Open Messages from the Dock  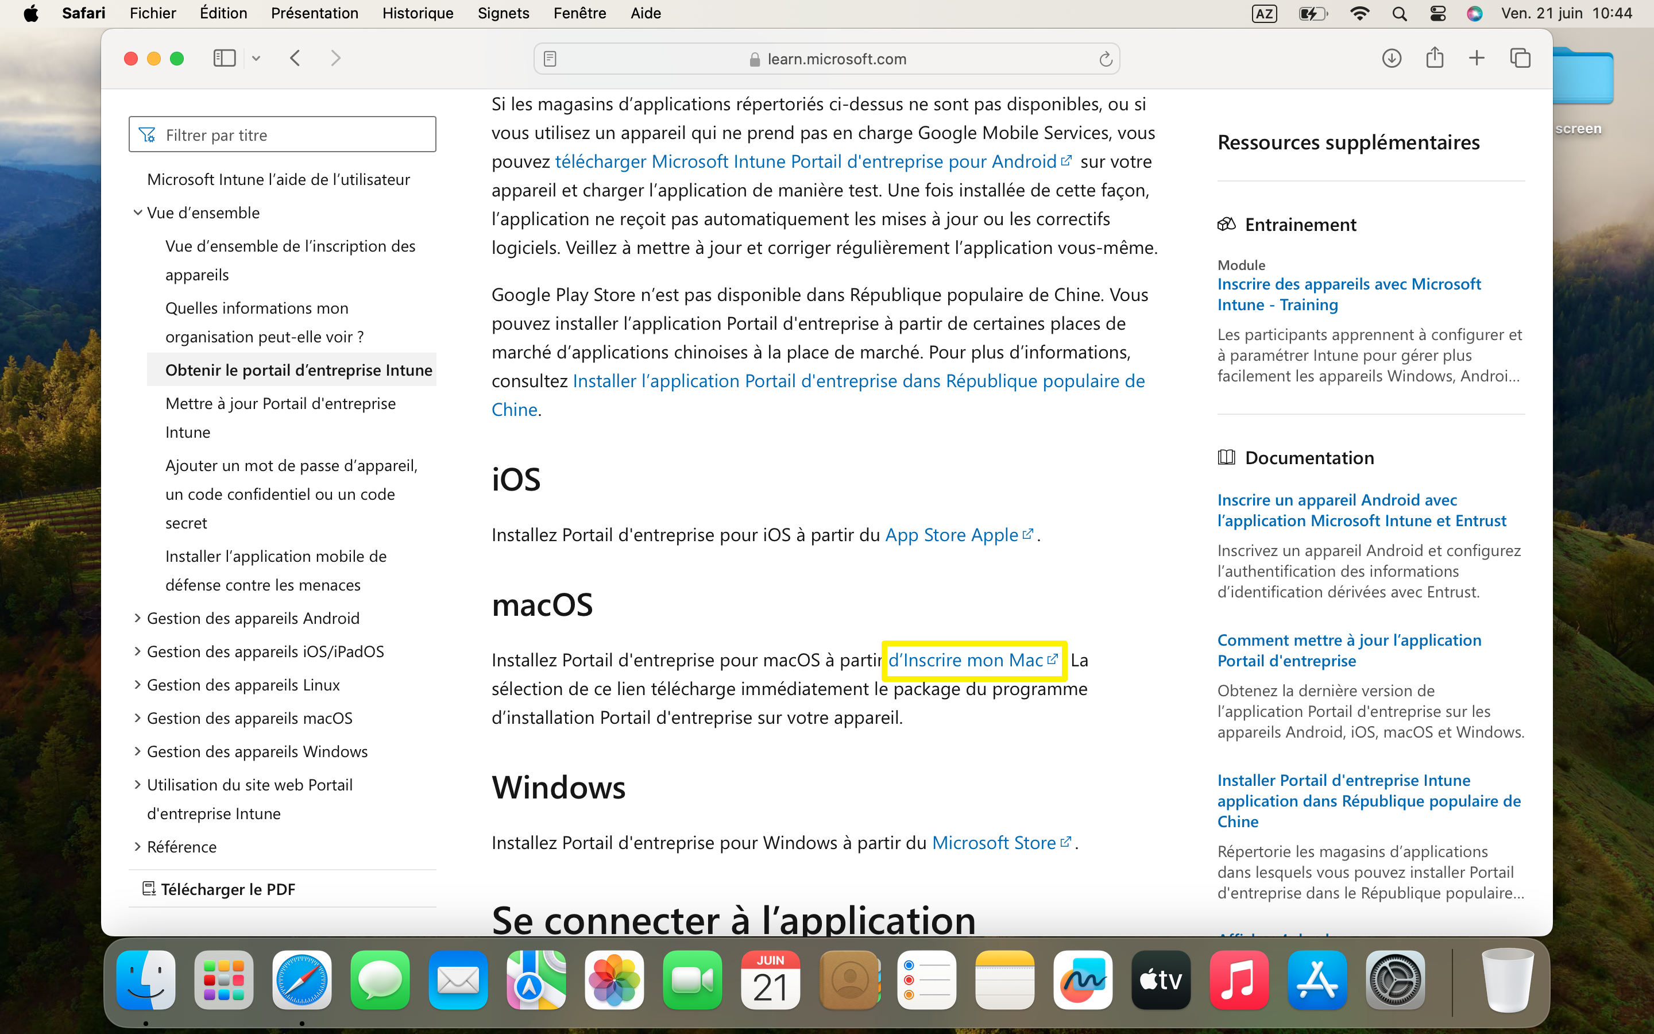(380, 980)
